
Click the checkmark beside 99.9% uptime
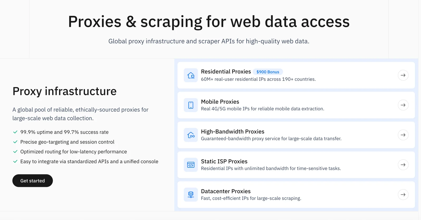click(15, 132)
